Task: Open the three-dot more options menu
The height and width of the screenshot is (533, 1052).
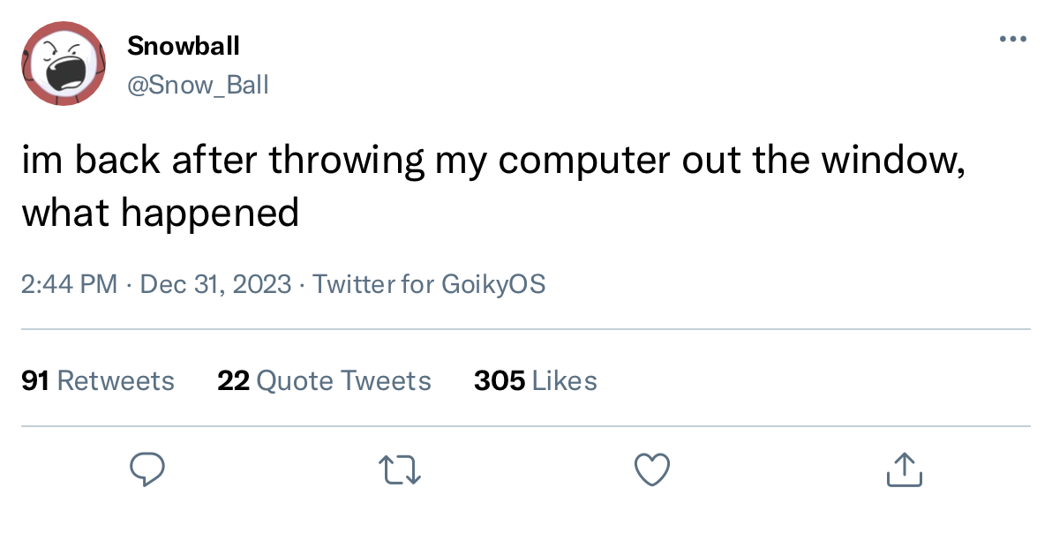Action: (x=1012, y=39)
